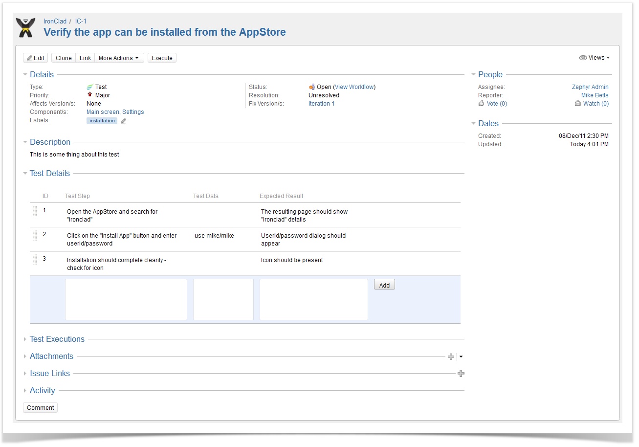Click the "use mike/mike" test data cell

[x=214, y=236]
